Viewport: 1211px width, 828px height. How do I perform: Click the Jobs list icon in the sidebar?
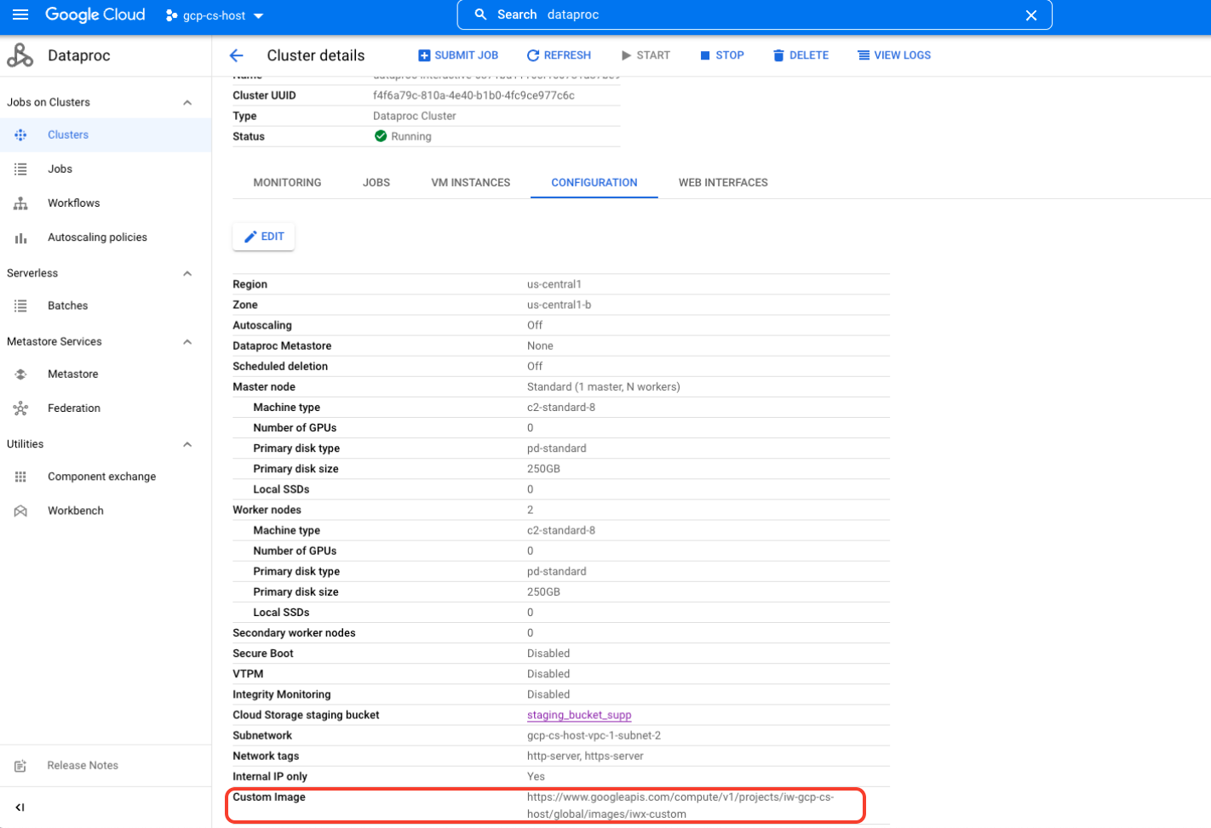(20, 169)
